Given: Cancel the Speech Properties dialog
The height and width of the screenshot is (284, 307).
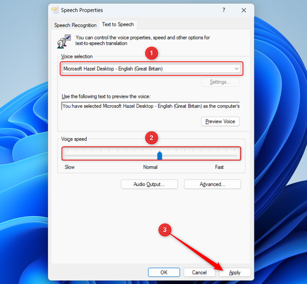Looking at the screenshot, I should click(x=199, y=272).
